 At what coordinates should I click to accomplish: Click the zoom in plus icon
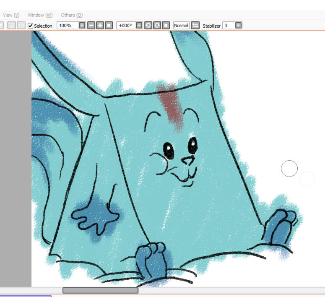(100, 26)
